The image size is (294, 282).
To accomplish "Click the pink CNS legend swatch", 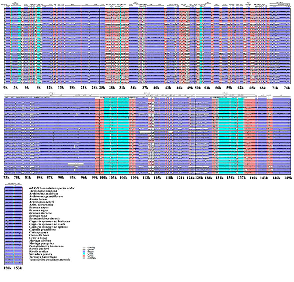I will 84,256.
